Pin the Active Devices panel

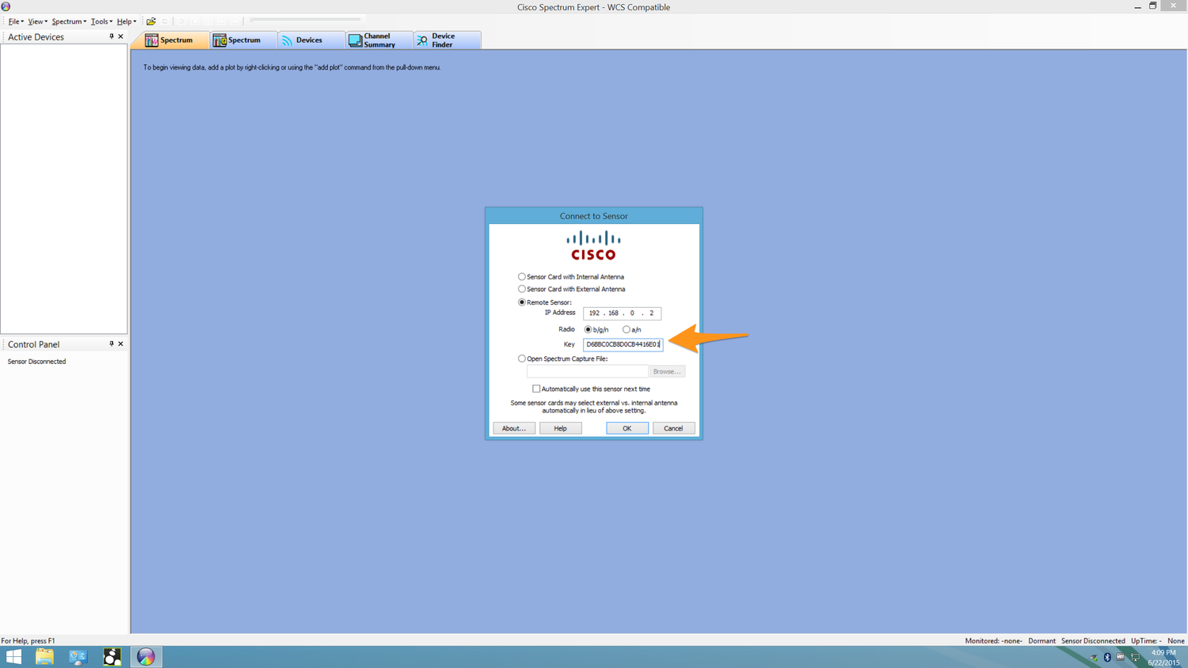[112, 36]
